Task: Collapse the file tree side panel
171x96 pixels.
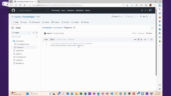Action: 13,28
